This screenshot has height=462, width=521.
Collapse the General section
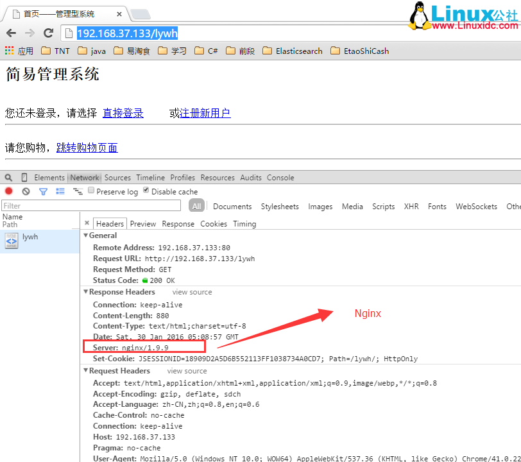tap(86, 235)
